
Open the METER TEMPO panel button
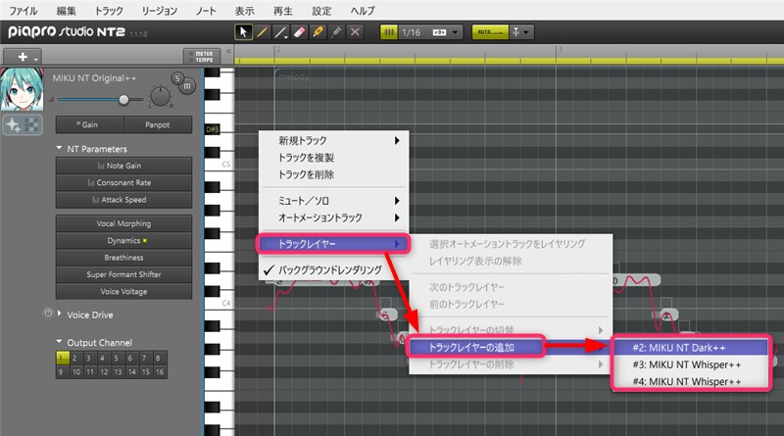[202, 57]
